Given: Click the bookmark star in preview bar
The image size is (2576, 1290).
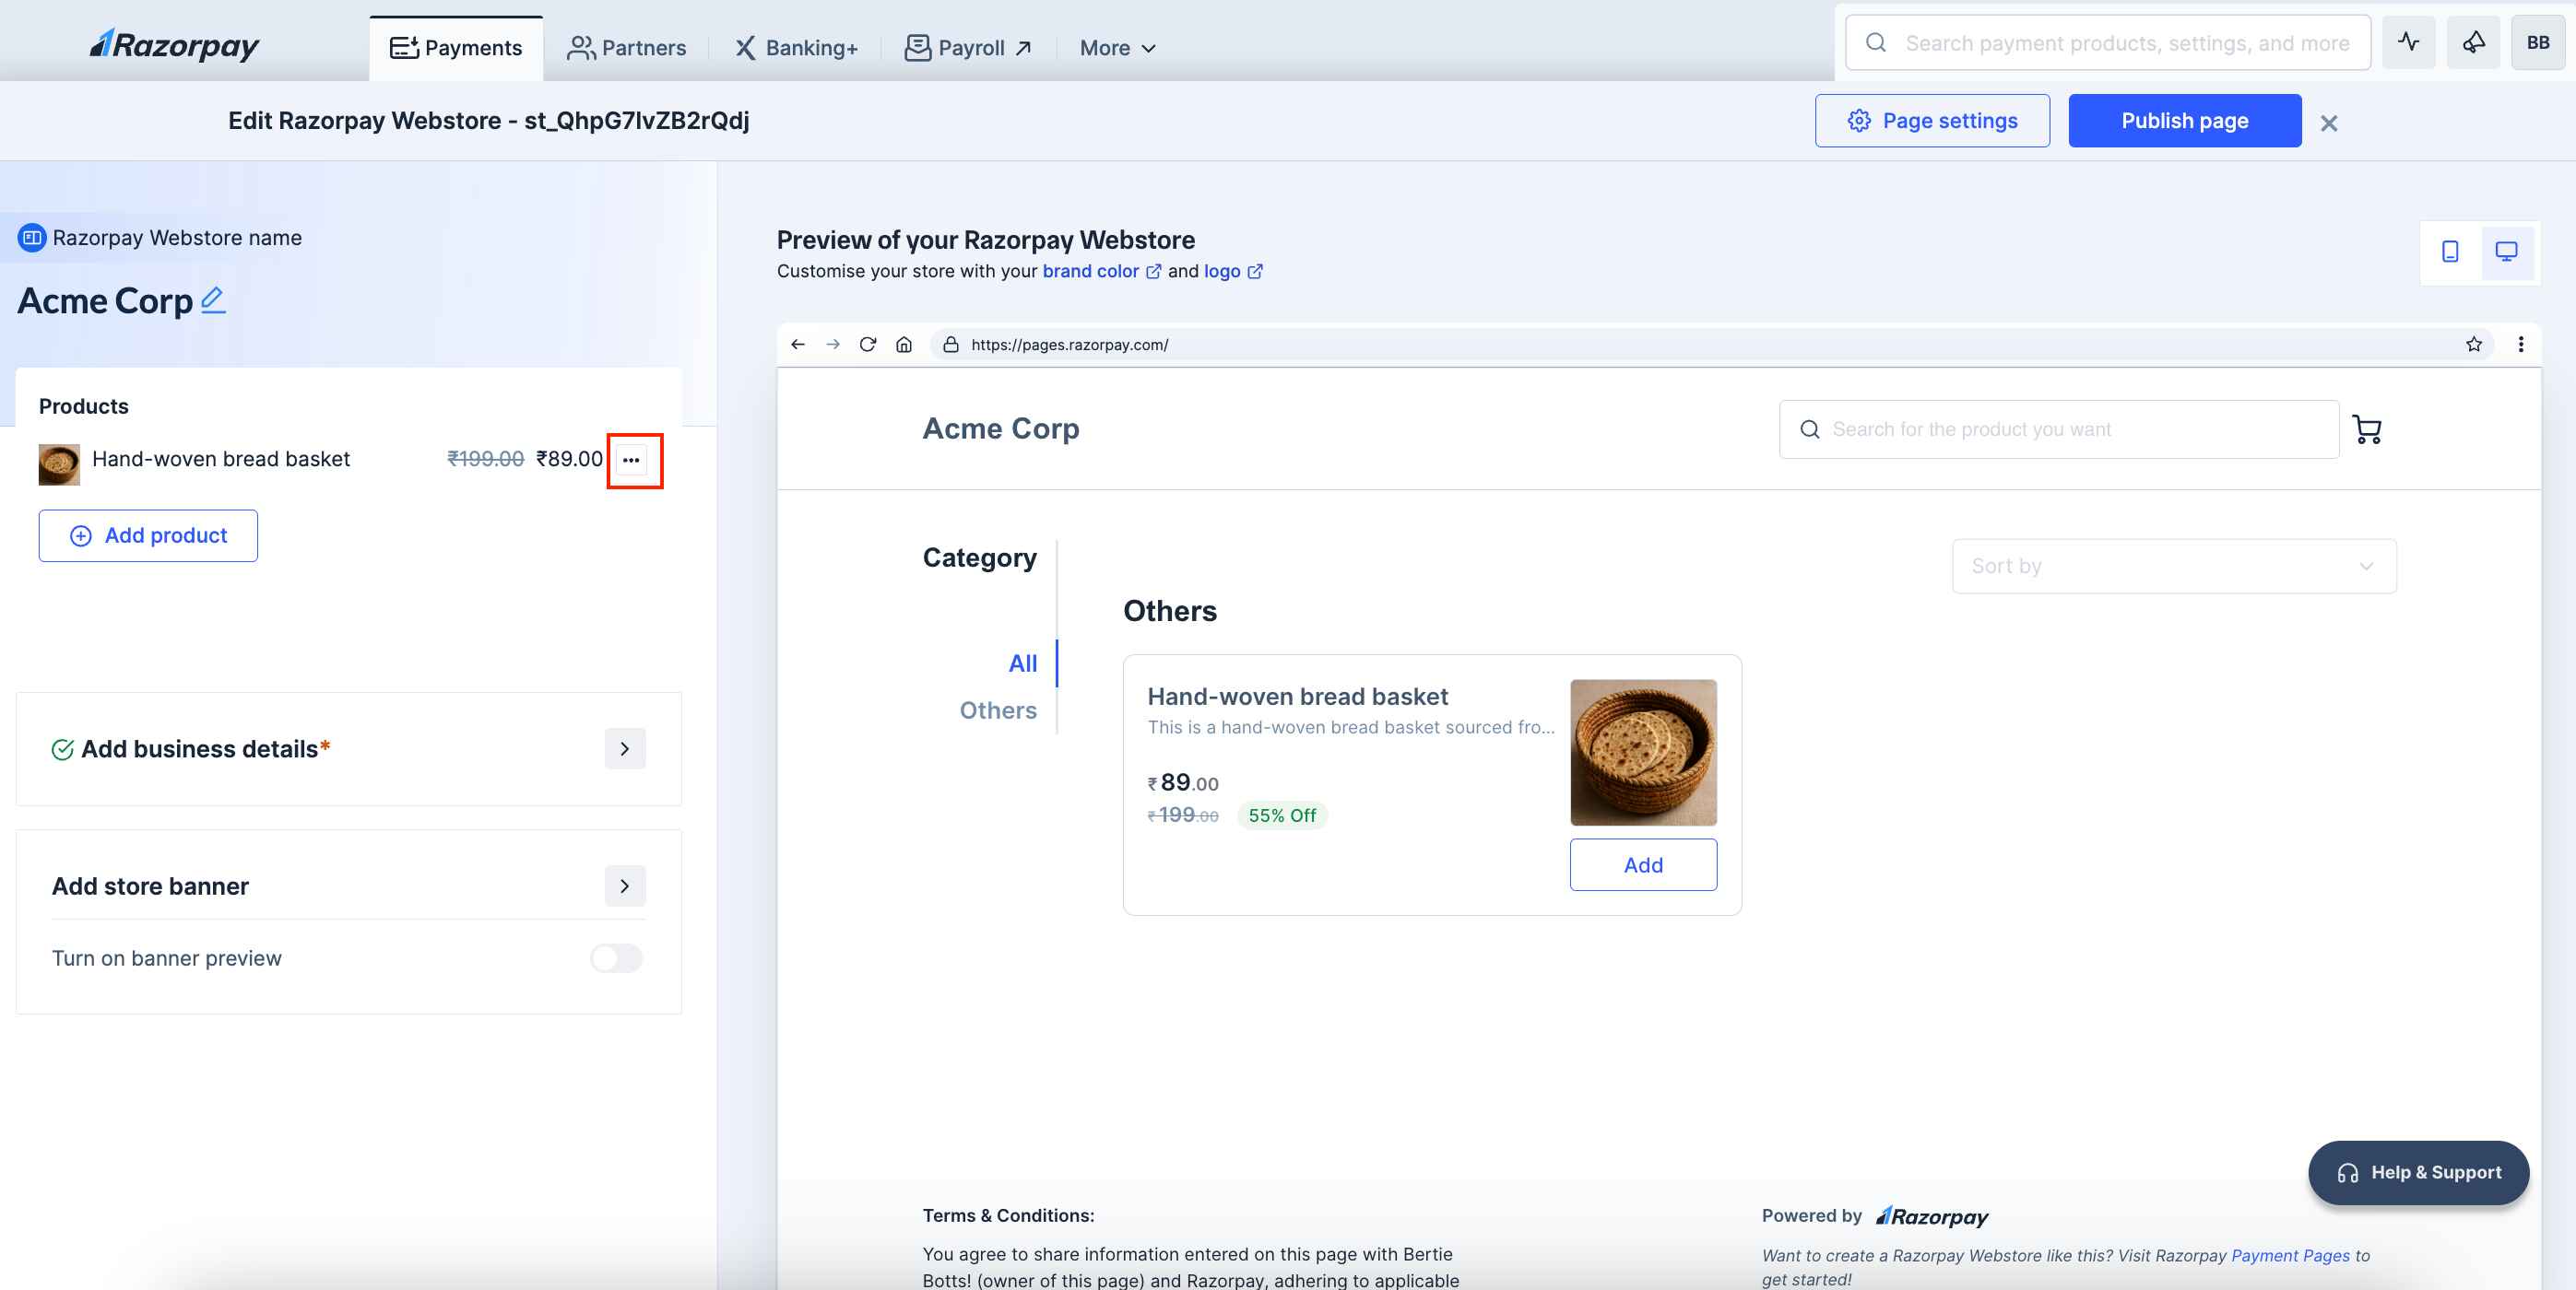Looking at the screenshot, I should tap(2473, 345).
